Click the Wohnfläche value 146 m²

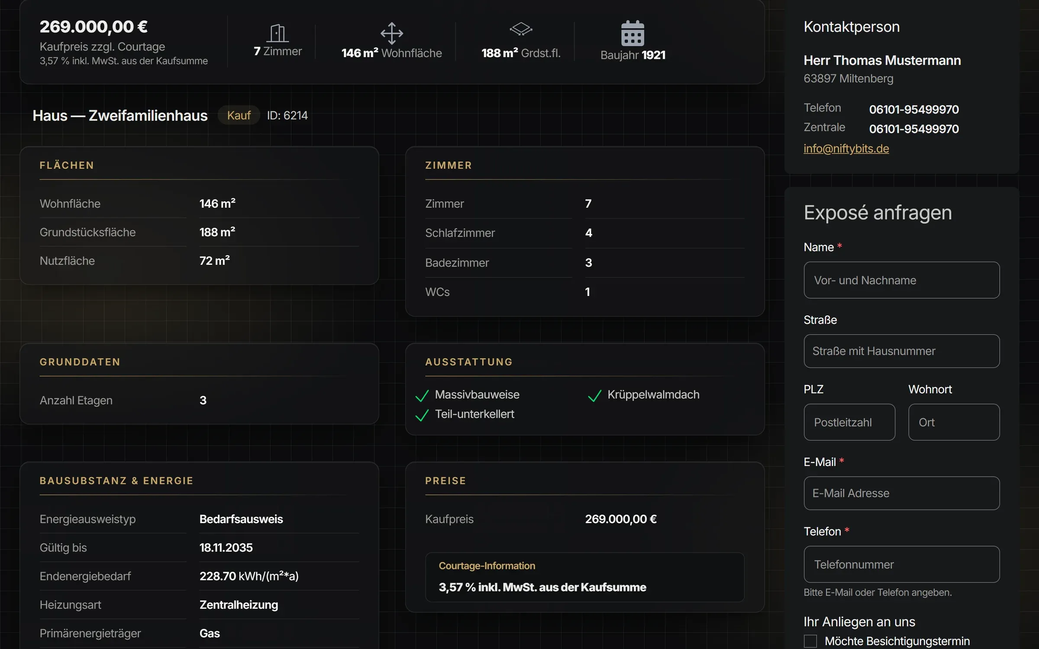[x=217, y=203]
